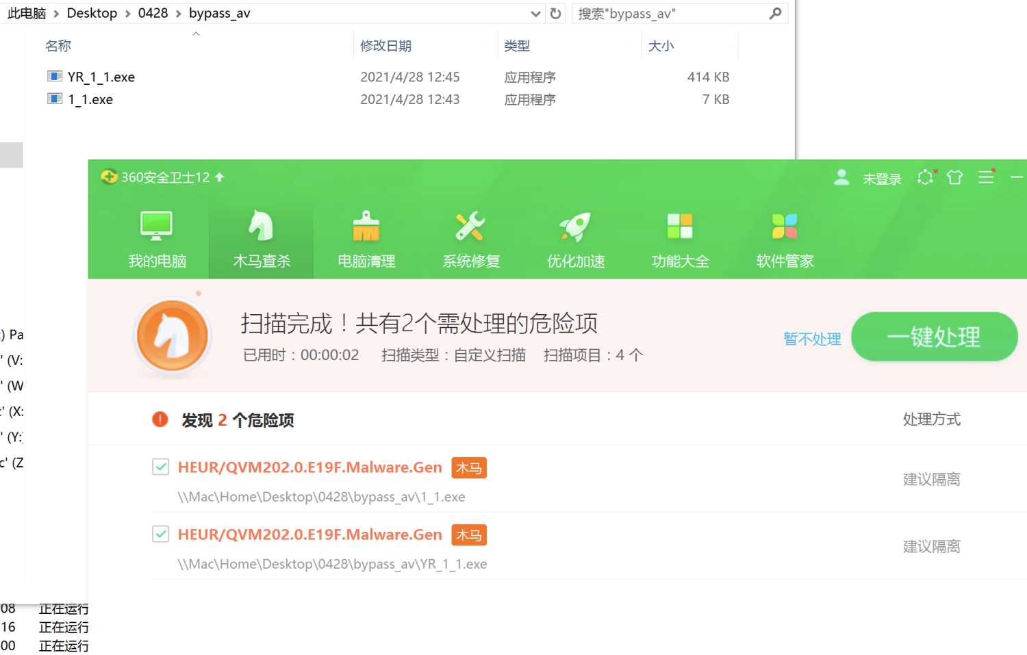This screenshot has height=655, width=1027.
Task: Open 优化加速 rocket tab
Action: pyautogui.click(x=576, y=240)
